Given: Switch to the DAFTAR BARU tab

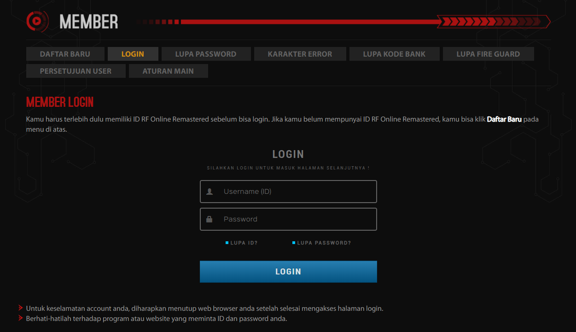Looking at the screenshot, I should 65,53.
